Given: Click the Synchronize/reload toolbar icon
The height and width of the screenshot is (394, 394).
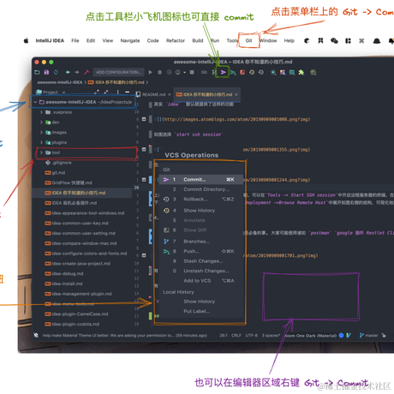Looking at the screenshot, I should pos(56,72).
